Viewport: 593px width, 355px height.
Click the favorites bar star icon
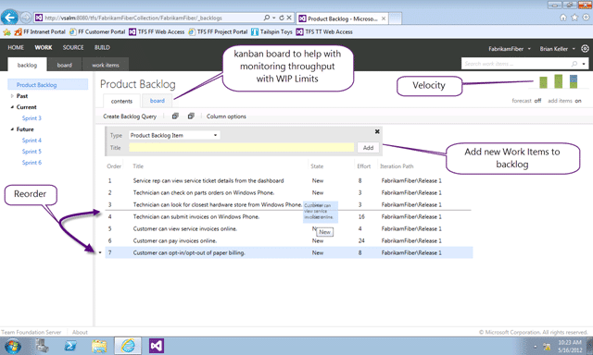6,32
